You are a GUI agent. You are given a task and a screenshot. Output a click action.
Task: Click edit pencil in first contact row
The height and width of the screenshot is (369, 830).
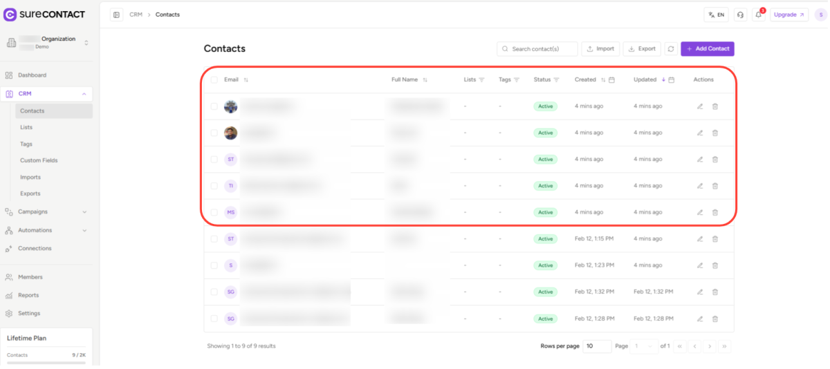[699, 106]
